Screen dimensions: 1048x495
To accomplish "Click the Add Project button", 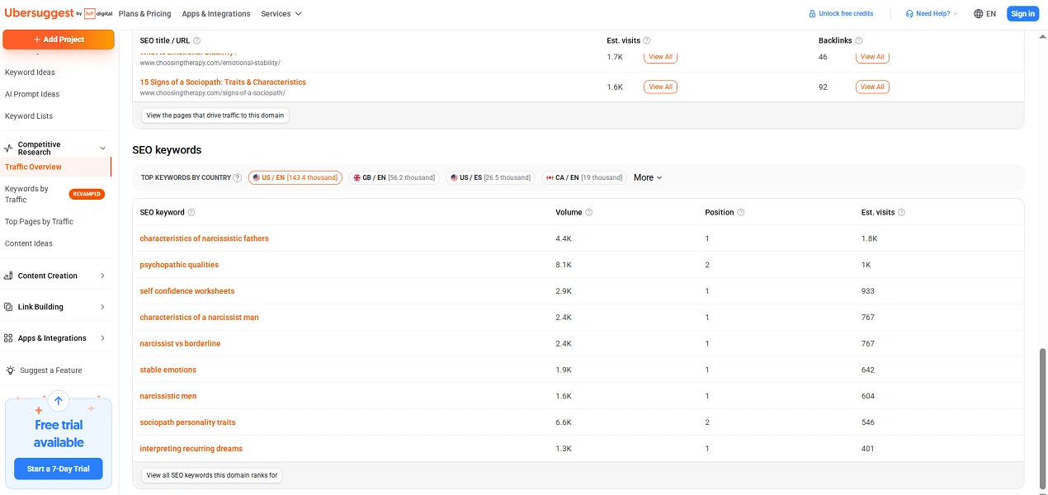I will [x=59, y=40].
